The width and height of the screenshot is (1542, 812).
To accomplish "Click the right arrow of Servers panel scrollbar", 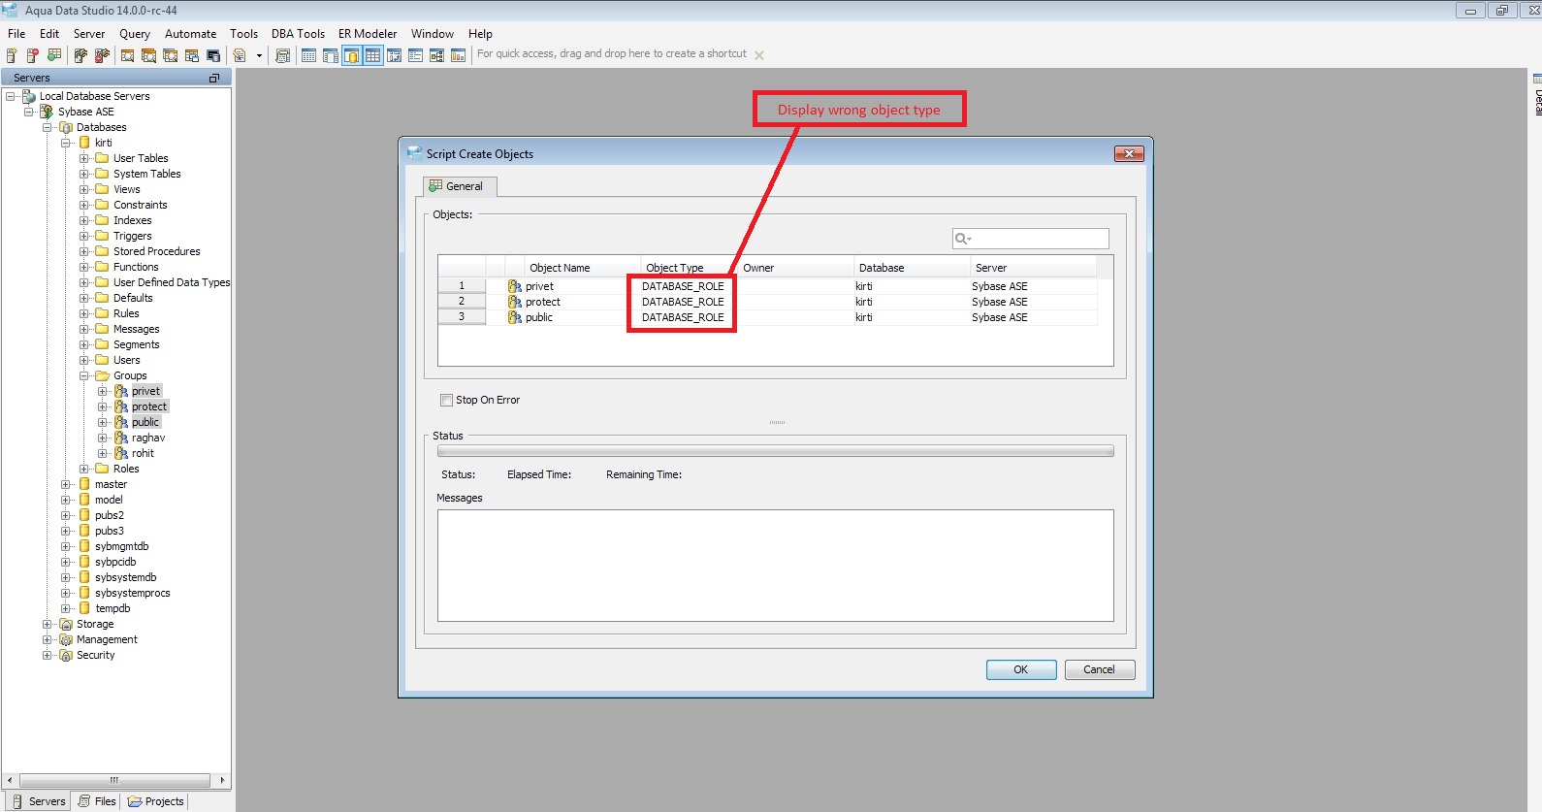I will pyautogui.click(x=222, y=780).
